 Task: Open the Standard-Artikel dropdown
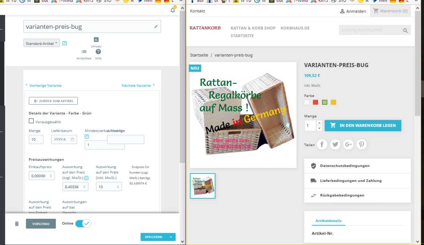click(42, 43)
